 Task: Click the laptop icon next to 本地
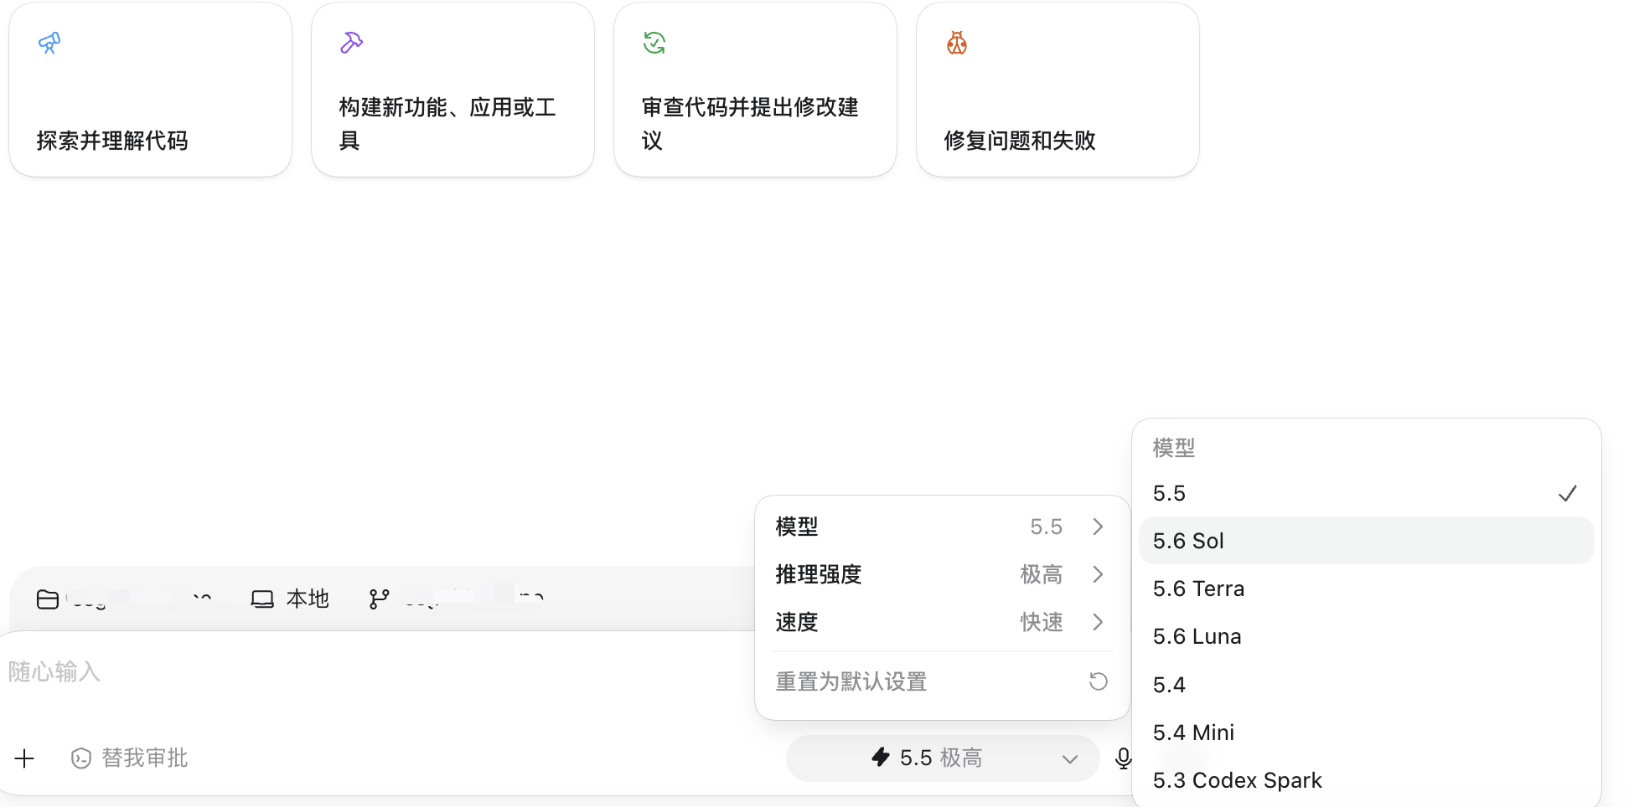coord(262,599)
